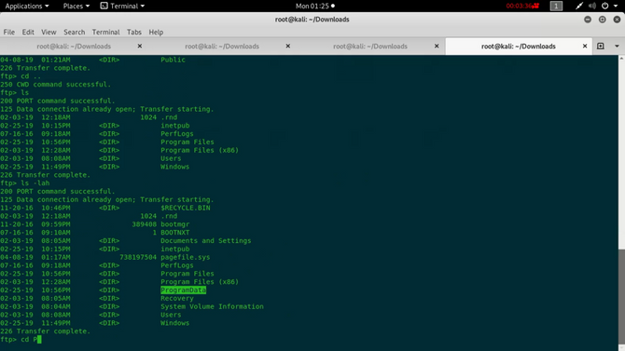The image size is (625, 351).
Task: Click the workspace switcher number 1
Action: [x=556, y=6]
